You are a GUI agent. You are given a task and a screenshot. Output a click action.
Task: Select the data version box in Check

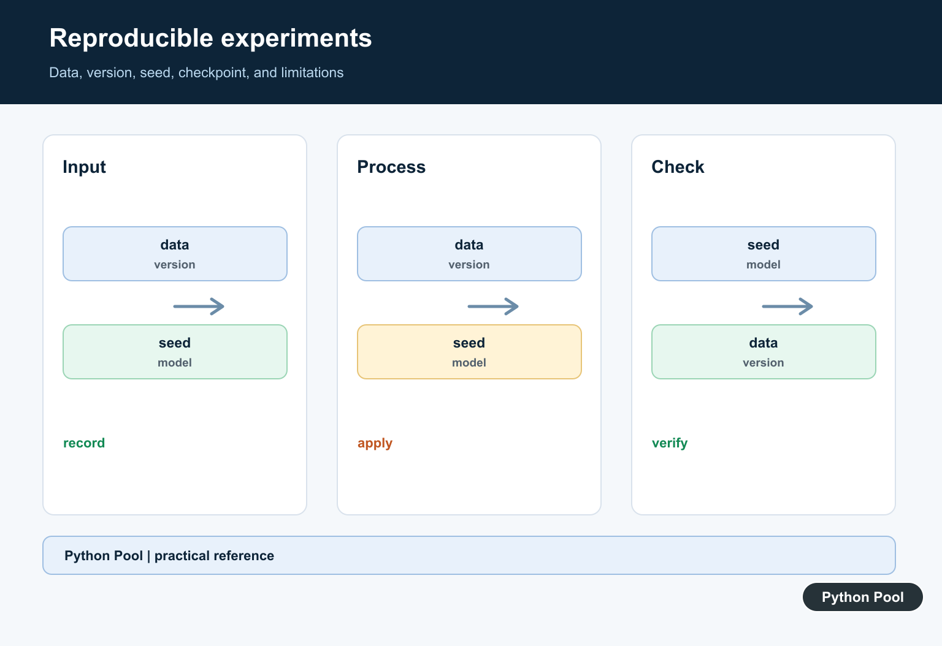pyautogui.click(x=764, y=352)
